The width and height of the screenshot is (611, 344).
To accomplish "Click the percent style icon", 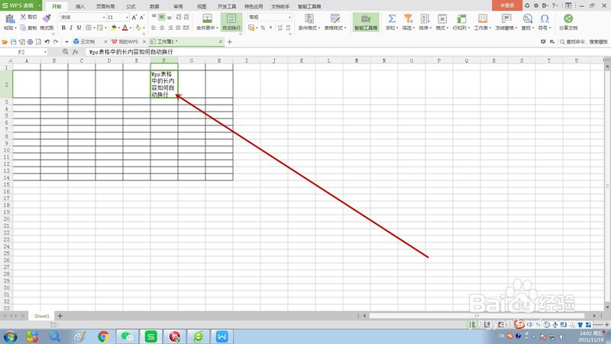I will [263, 28].
